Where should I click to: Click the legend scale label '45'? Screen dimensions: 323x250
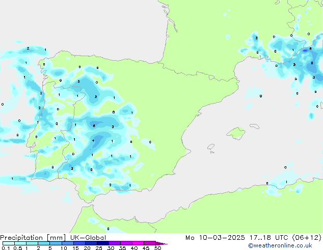pyautogui.click(x=146, y=248)
